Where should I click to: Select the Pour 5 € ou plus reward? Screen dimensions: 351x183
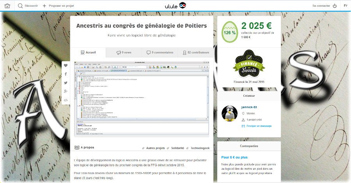click(x=234, y=157)
